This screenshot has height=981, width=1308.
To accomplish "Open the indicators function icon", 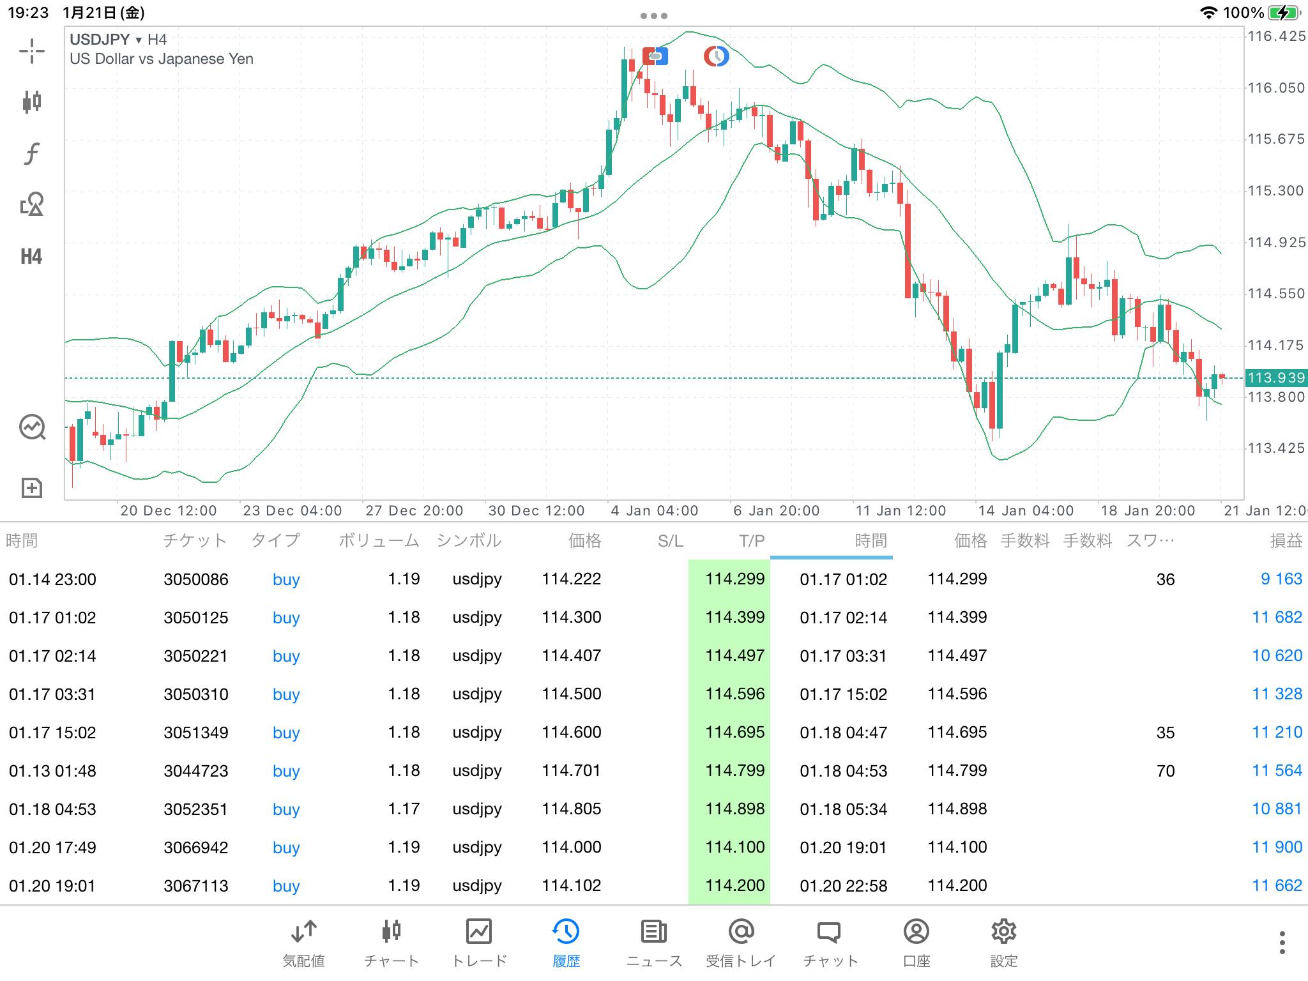I will (31, 153).
